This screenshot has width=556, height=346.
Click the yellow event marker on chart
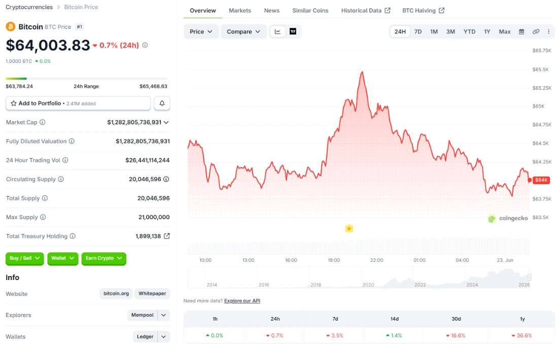tap(349, 229)
